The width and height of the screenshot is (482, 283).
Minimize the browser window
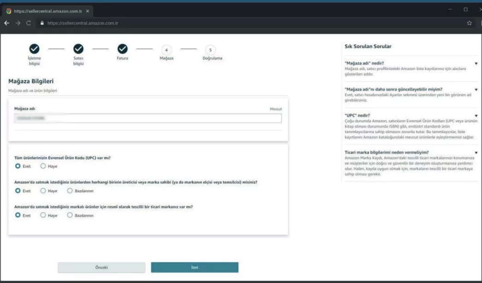(450, 10)
